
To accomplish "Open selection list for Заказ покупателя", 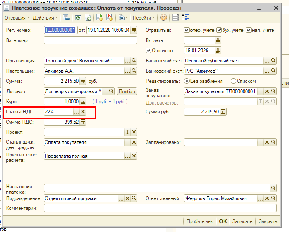I will [260, 91].
